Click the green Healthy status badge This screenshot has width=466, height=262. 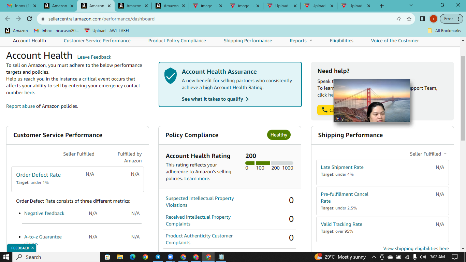coord(279,135)
